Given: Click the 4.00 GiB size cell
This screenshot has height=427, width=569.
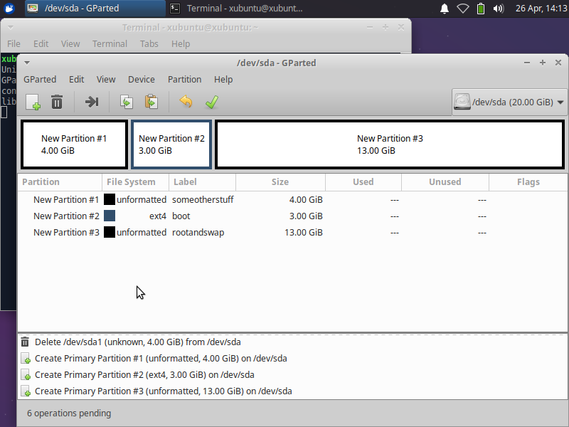Looking at the screenshot, I should coord(306,200).
